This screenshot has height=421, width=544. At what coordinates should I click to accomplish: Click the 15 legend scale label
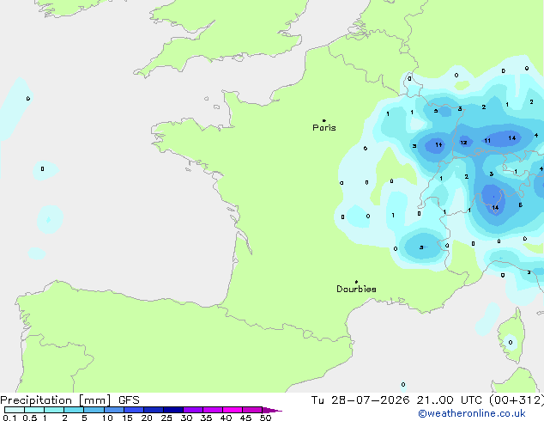click(127, 418)
